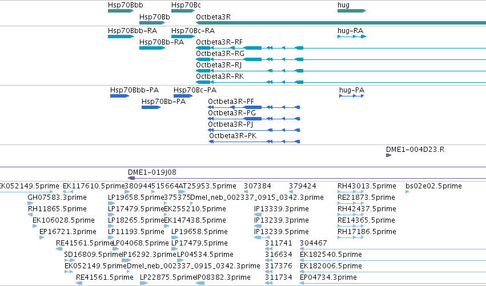Image resolution: width=486 pixels, height=286 pixels.
Task: Select EST RH42437.5prime
Action: click(351, 215)
